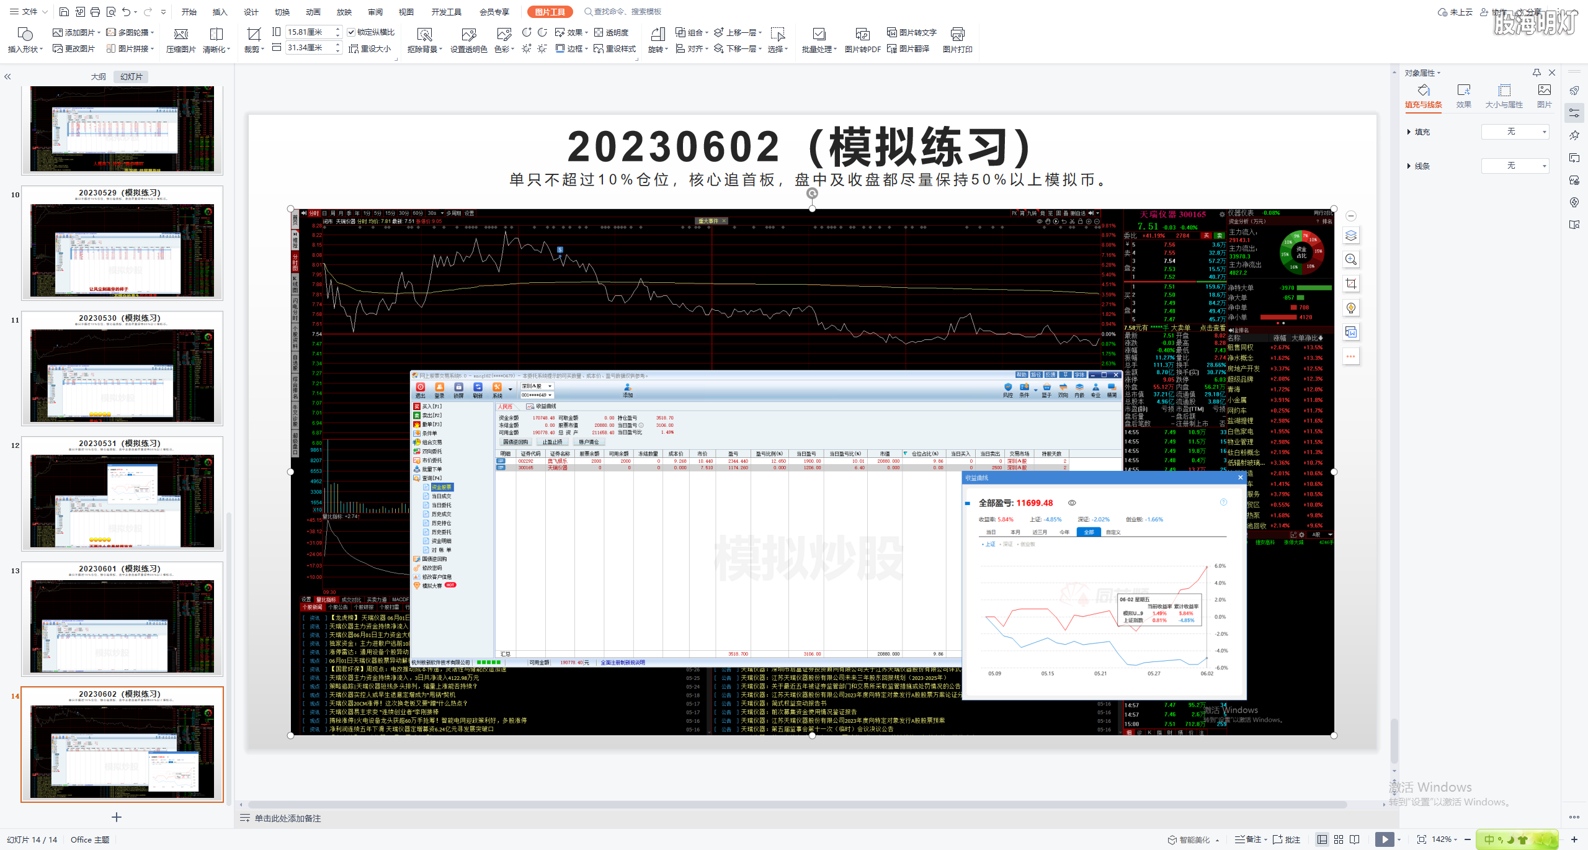Collapse the slide panel with double chevron

[7, 77]
